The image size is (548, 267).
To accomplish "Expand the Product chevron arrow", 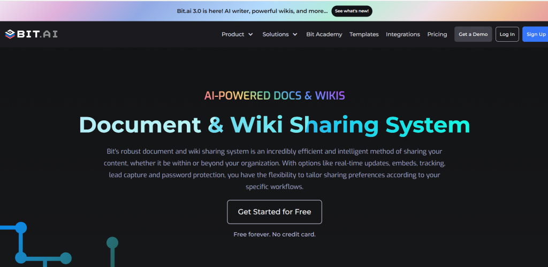I will coord(250,34).
